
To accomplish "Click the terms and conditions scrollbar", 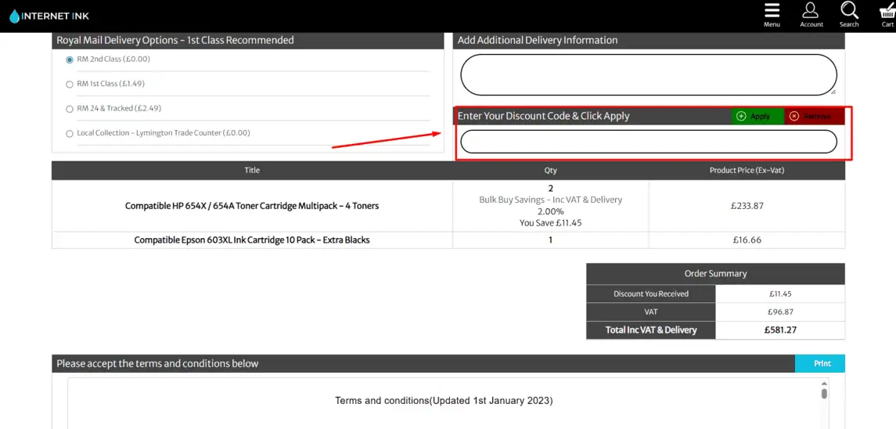I will 824,394.
